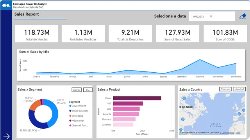Click the outubro peak on the line chart
Screen dimensions: 250x140
200,59
